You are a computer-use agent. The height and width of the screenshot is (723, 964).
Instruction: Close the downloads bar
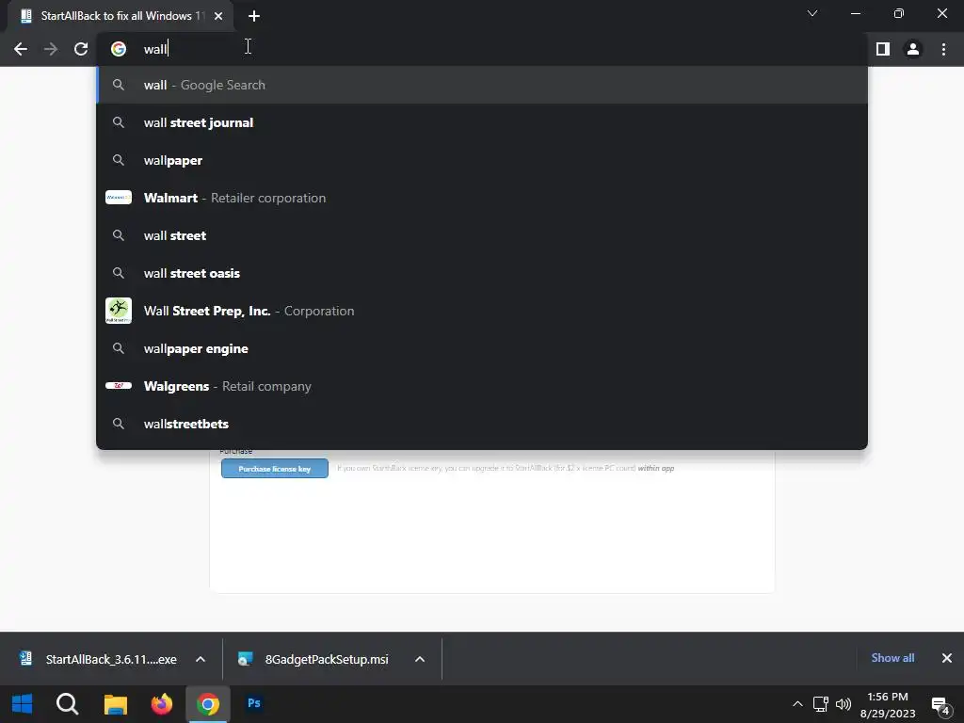(947, 658)
